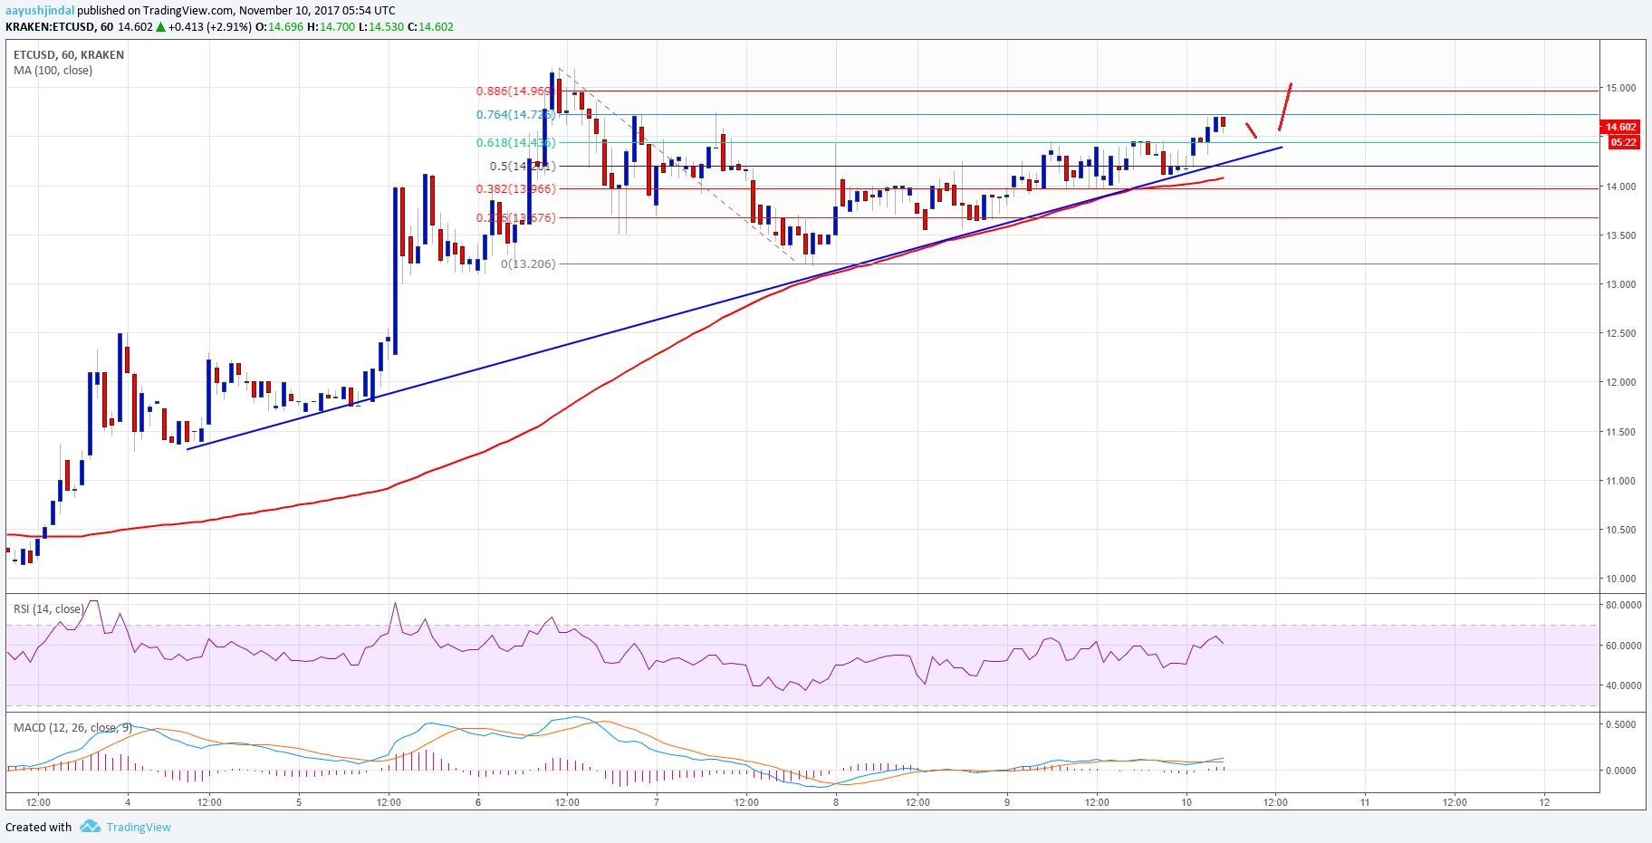Click the 0.764(14.726) Fibonacci level label
The width and height of the screenshot is (1652, 843).
coord(514,114)
